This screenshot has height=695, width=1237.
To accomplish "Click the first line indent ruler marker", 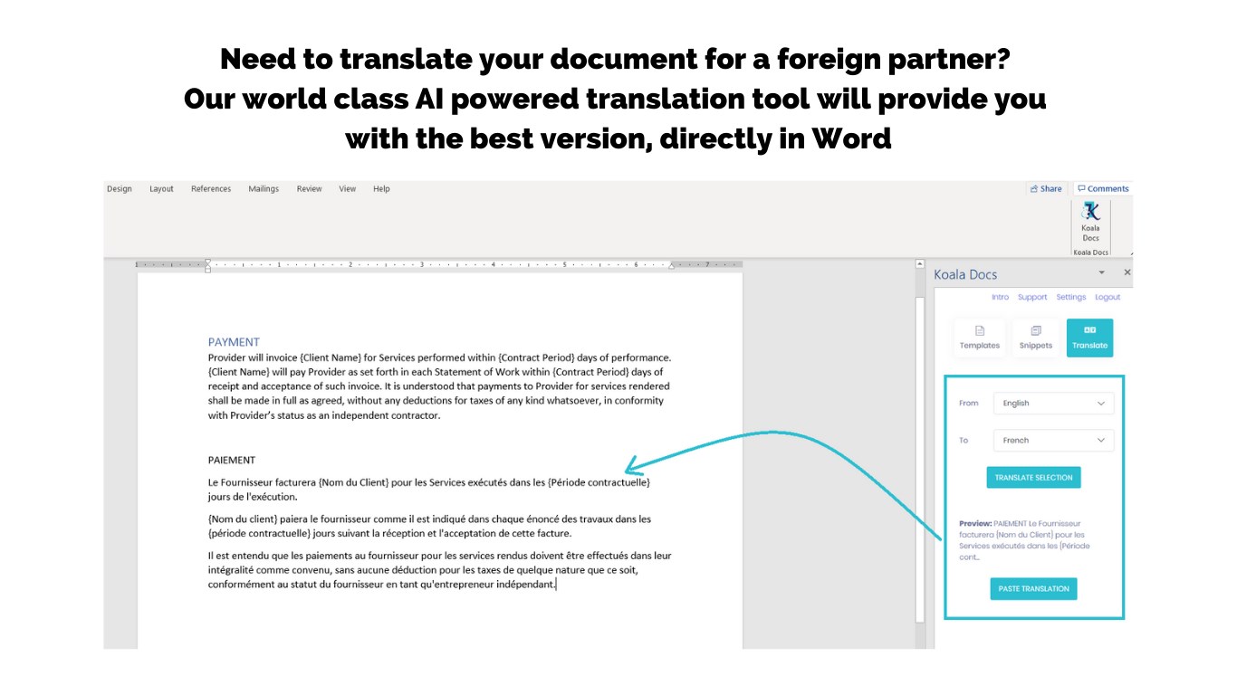I will point(207,261).
